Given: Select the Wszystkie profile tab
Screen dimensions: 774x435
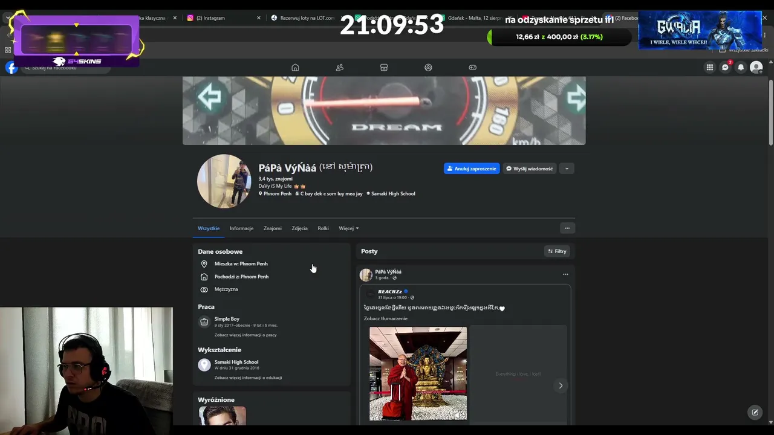Looking at the screenshot, I should (209, 228).
